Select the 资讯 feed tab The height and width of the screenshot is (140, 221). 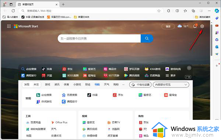pos(57,84)
